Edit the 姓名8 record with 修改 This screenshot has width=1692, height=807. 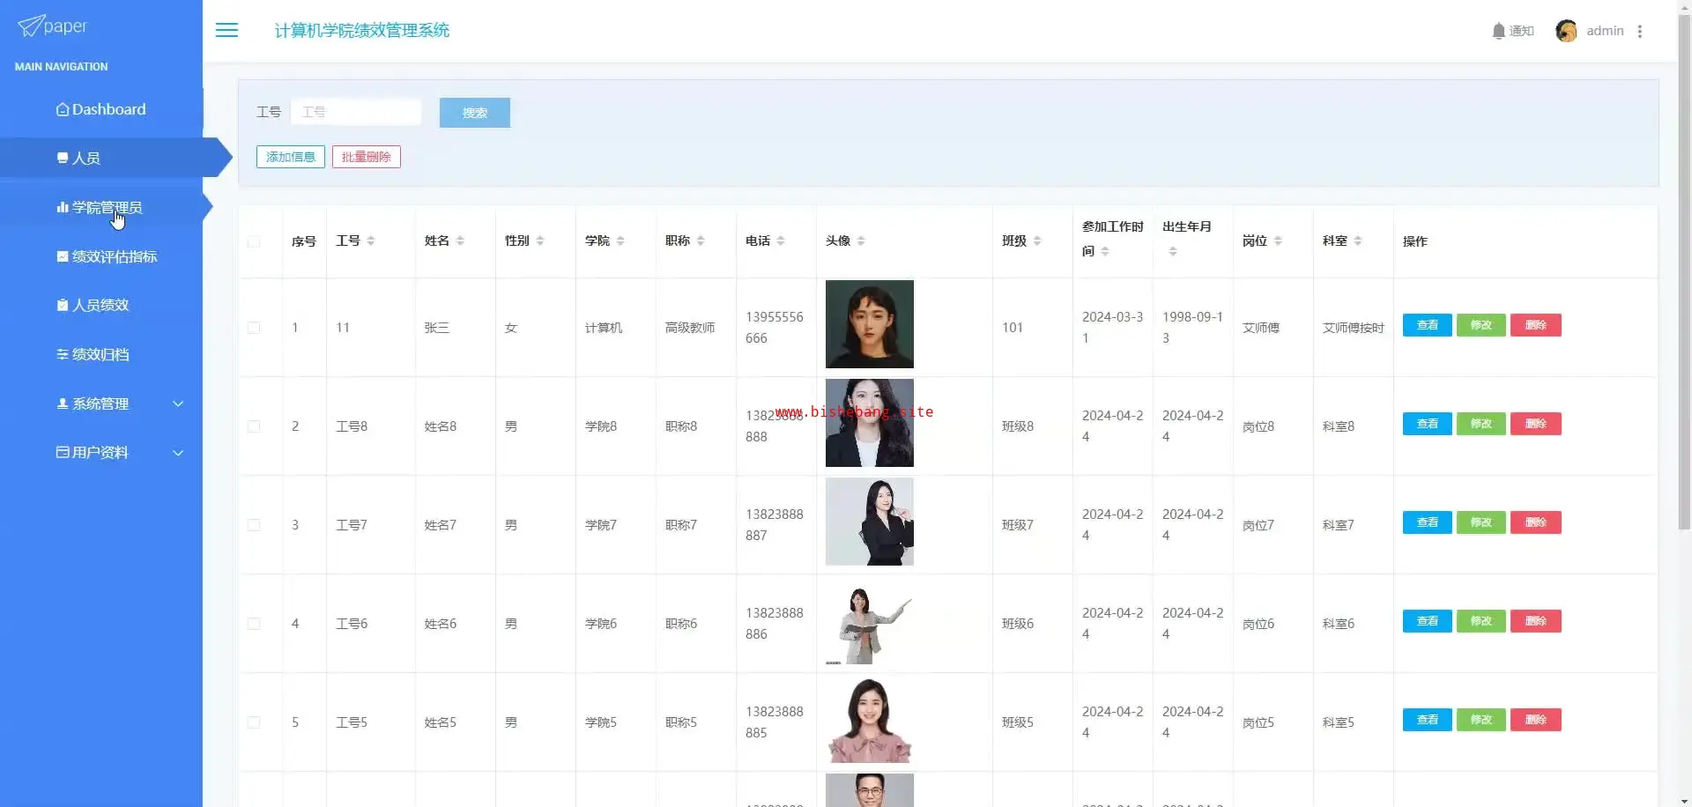1481,424
